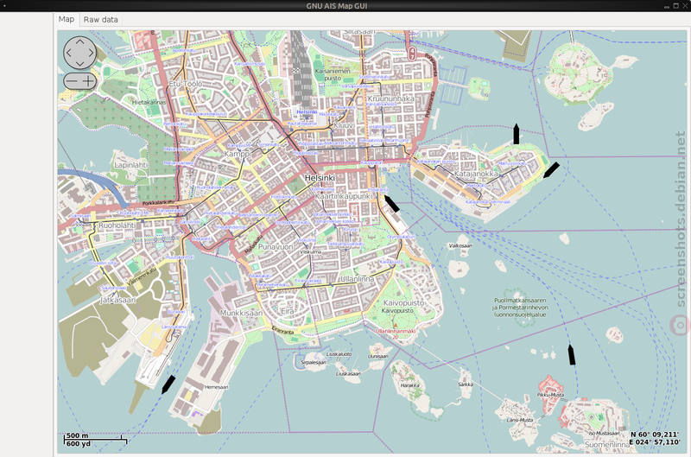691x457 pixels.
Task: Click the Pikku-Musta island label
Action: [550, 395]
